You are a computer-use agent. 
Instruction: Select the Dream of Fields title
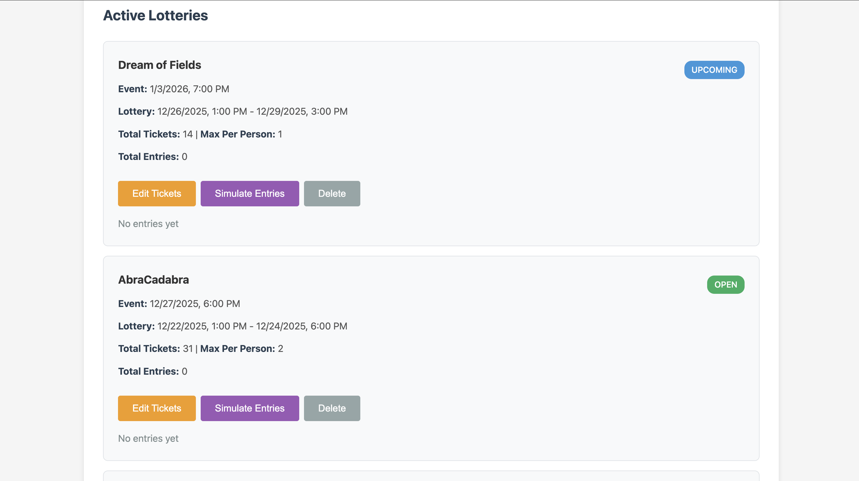point(159,65)
